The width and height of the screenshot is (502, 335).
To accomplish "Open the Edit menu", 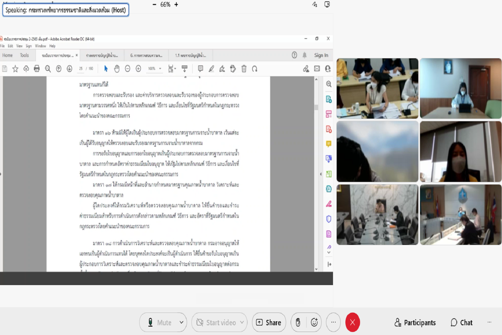I will coord(10,46).
